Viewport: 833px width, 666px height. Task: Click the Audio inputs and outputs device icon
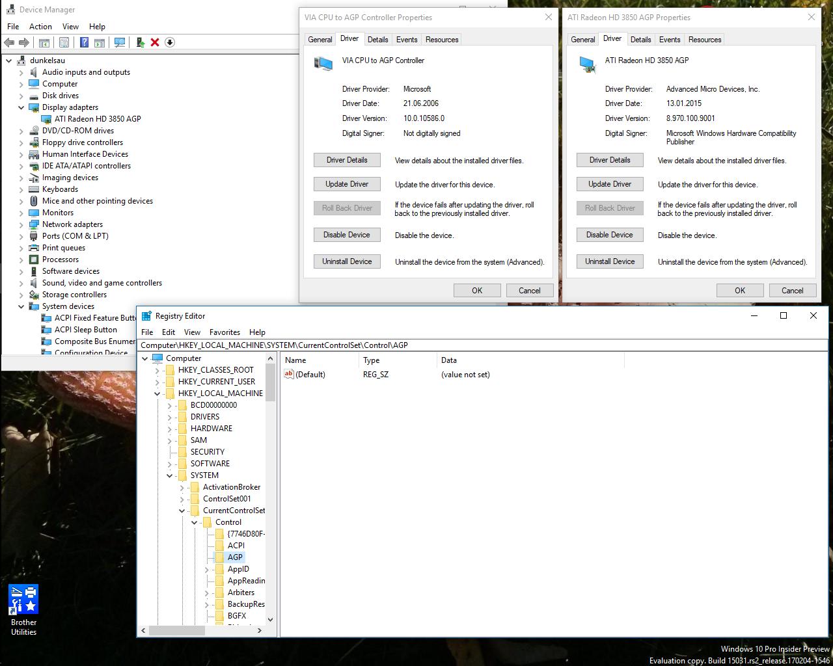click(x=34, y=72)
